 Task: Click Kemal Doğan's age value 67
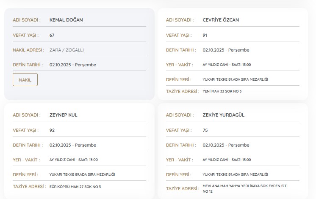point(52,35)
